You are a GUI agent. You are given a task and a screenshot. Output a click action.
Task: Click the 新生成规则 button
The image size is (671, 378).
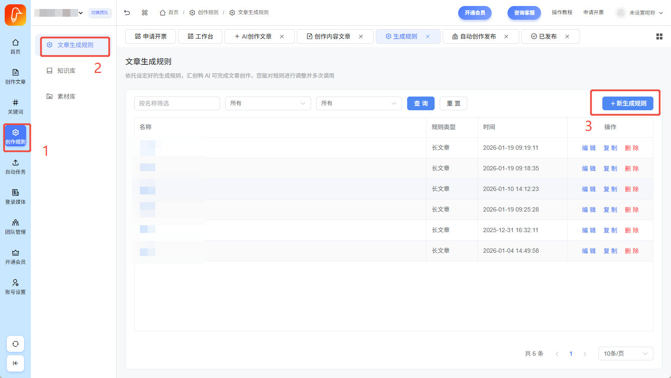pyautogui.click(x=628, y=103)
